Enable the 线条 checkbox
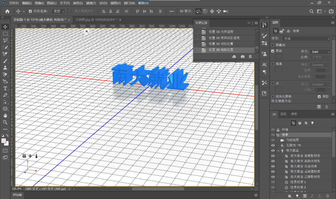 (x=273, y=64)
